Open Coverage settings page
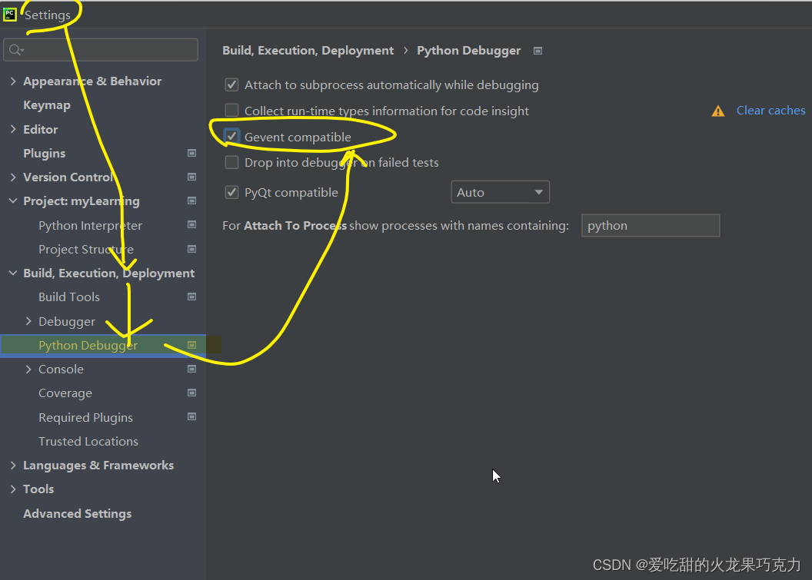 65,393
